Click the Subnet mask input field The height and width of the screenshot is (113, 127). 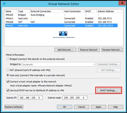(x=75, y=98)
